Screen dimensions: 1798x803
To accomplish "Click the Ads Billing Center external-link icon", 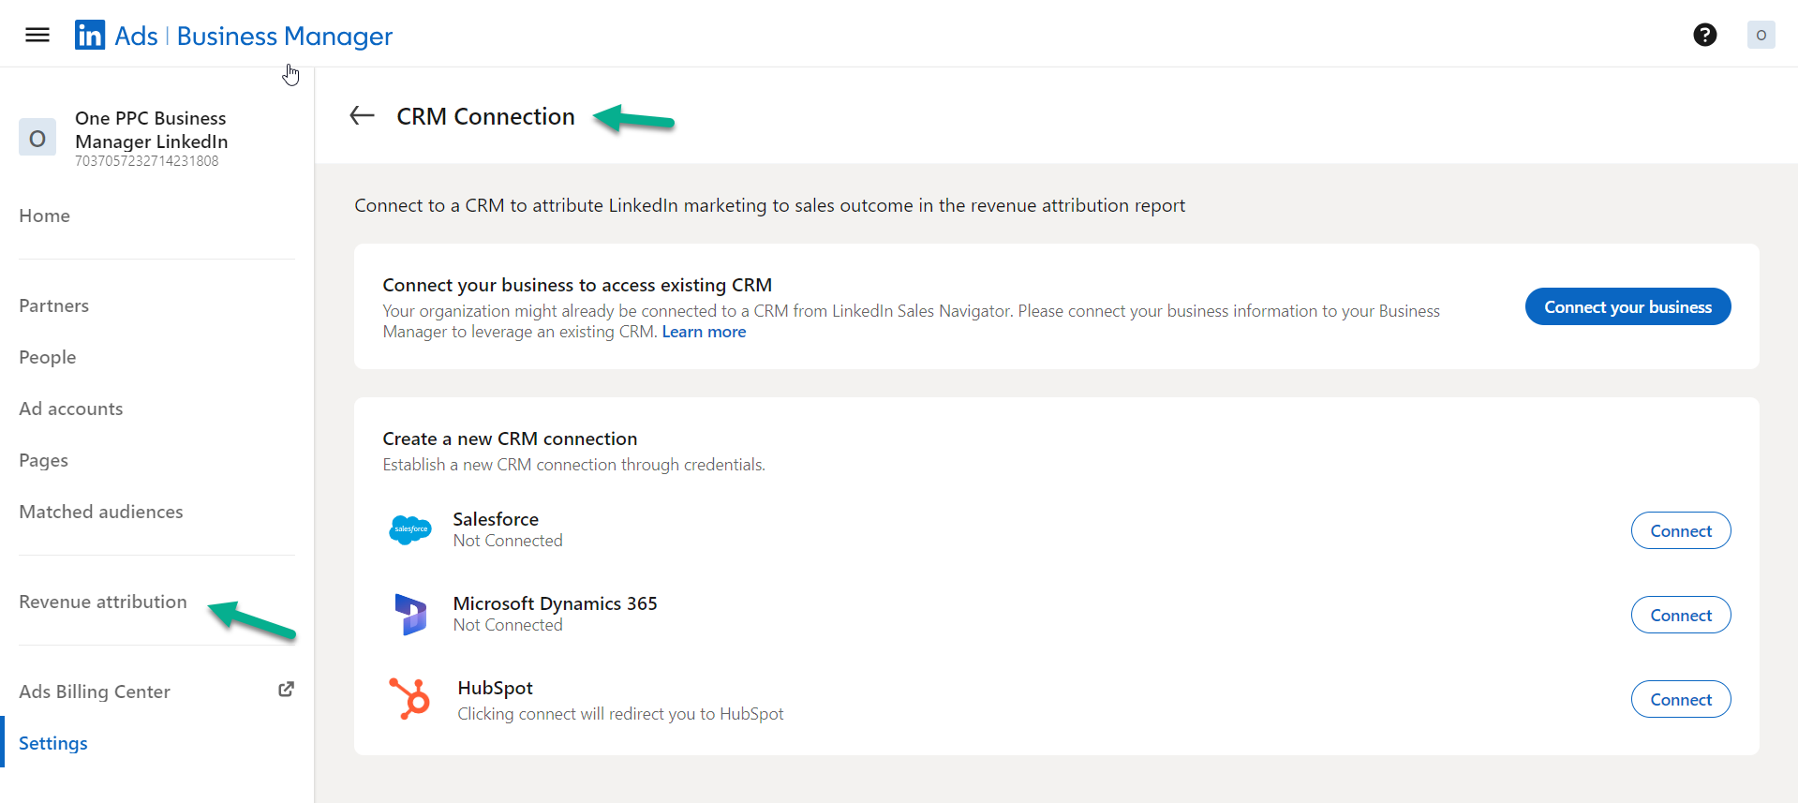I will tap(287, 690).
